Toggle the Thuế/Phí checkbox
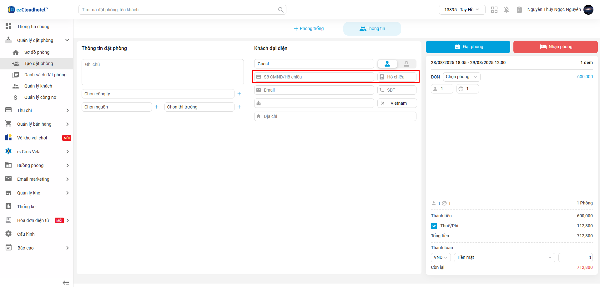The width and height of the screenshot is (600, 287). tap(434, 226)
